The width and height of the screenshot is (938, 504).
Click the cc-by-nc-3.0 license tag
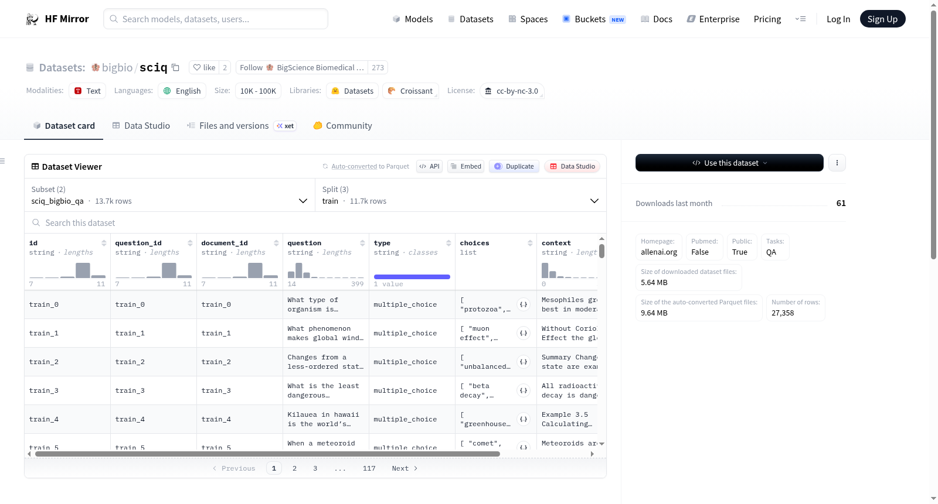pos(512,91)
